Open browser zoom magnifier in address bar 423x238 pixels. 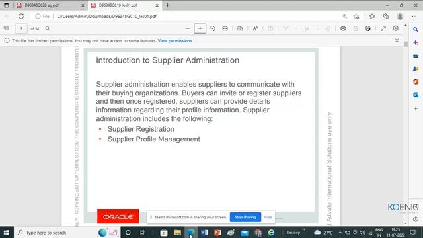[x=345, y=16]
